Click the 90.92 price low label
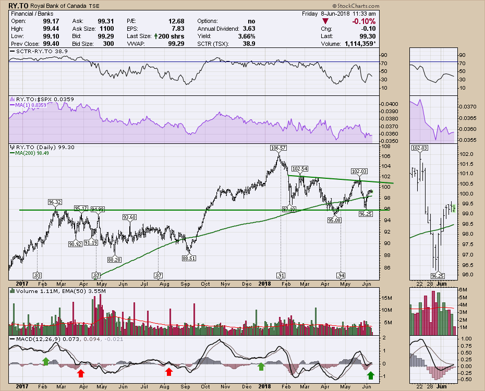This screenshot has width=485, height=391. tap(75, 244)
